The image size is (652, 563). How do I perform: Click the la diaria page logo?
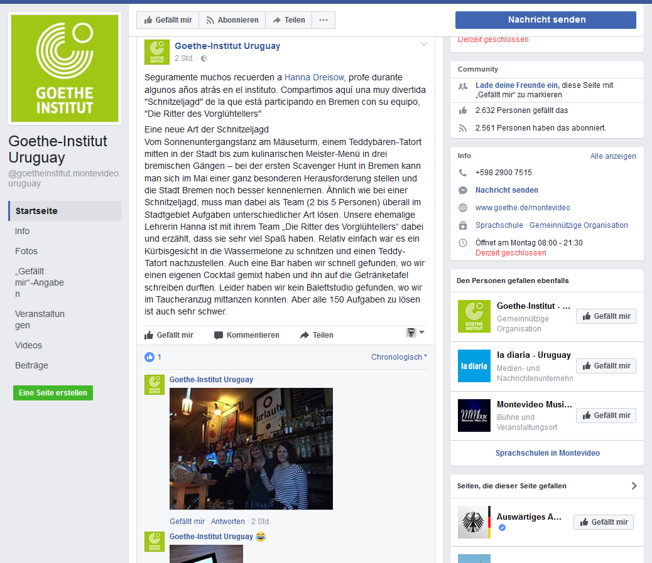474,366
